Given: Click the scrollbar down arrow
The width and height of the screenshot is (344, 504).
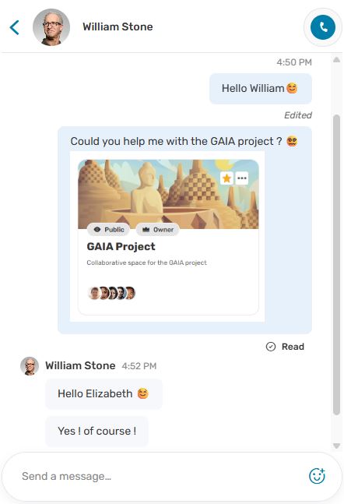Looking at the screenshot, I should click(x=337, y=446).
